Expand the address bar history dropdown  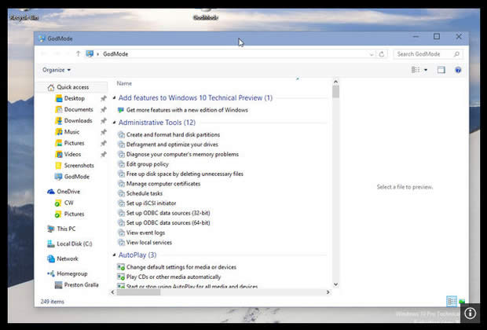point(372,54)
